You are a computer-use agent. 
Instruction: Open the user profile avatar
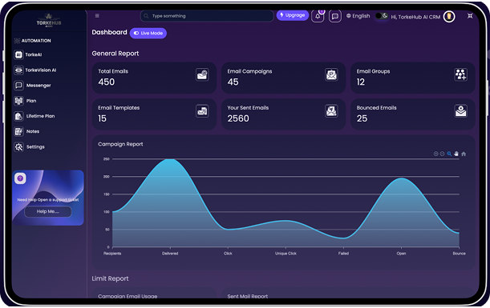tap(449, 16)
